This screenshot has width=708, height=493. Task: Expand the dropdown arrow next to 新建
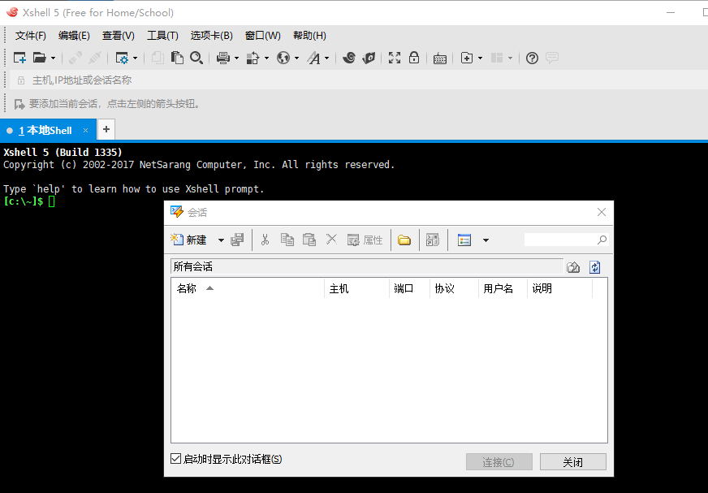pos(221,240)
